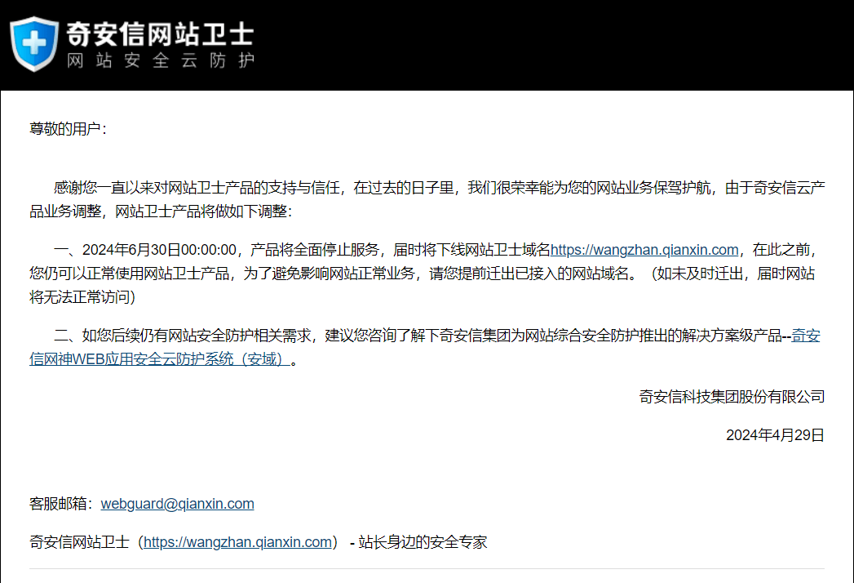Click the slogan 站长身边的安全专家
Screen dimensions: 854x583
[423, 542]
